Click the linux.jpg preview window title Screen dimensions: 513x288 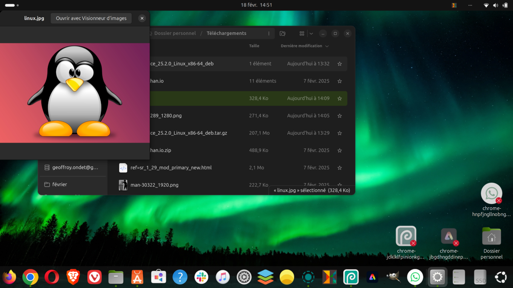[x=34, y=18]
